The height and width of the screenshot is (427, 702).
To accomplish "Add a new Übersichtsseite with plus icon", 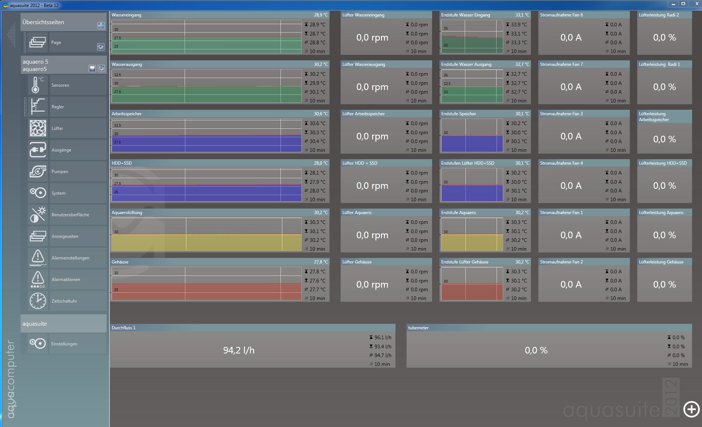I will coord(101,26).
